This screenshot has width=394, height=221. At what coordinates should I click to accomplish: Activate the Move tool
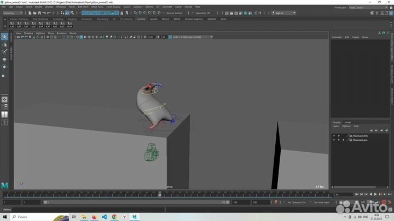point(4,59)
